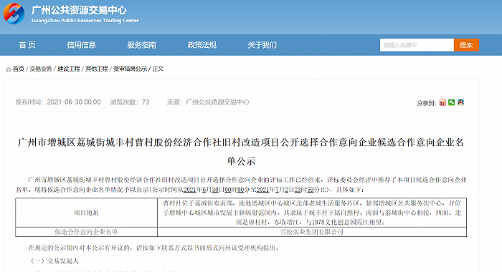502x272 pixels.
Task: Click the article headline about 曹村 project
Action: click(241, 152)
